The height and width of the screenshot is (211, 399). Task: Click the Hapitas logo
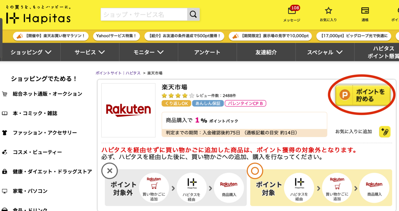(x=38, y=18)
